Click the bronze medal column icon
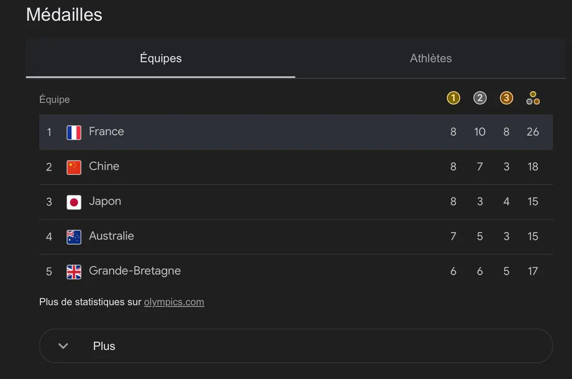Screen dimensions: 572x379 [506, 98]
